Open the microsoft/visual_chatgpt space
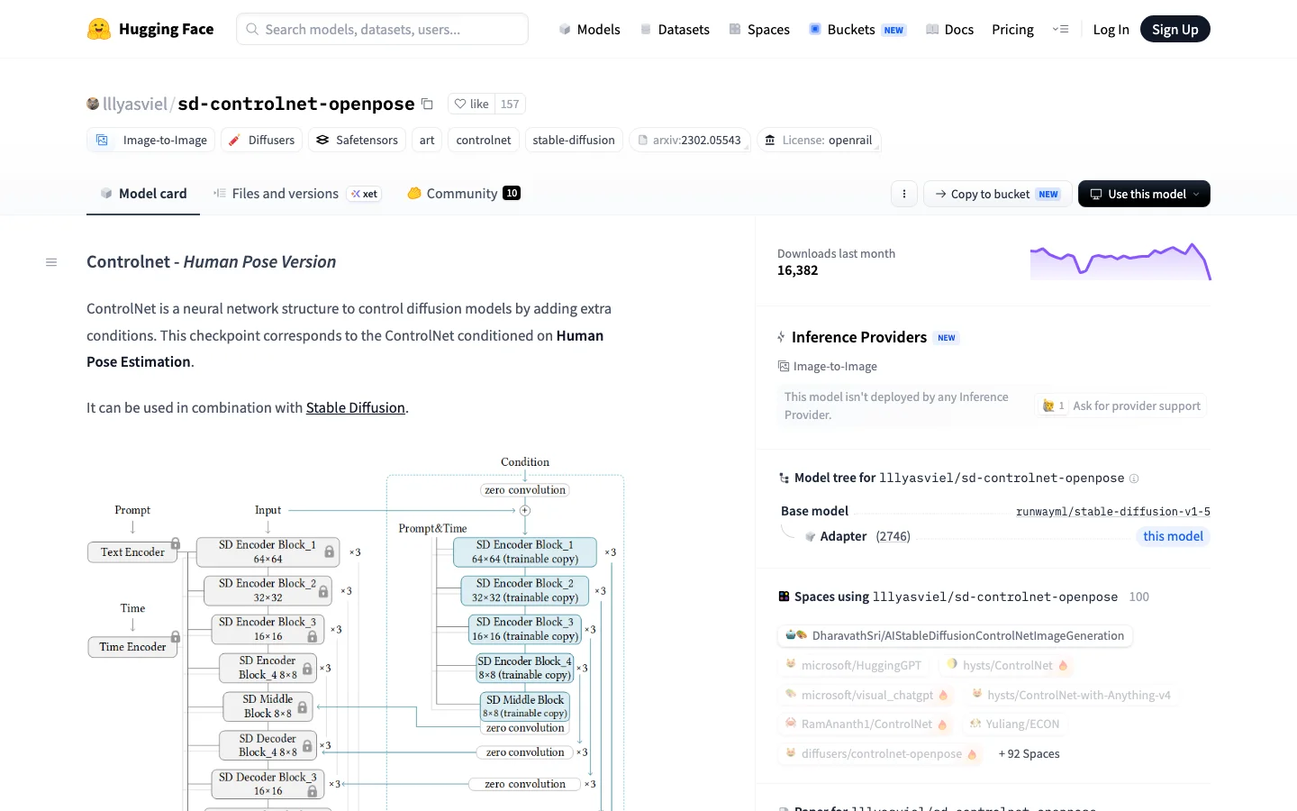Image resolution: width=1297 pixels, height=811 pixels. (866, 695)
